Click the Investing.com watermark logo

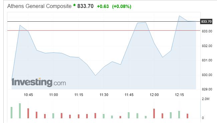click(39, 82)
